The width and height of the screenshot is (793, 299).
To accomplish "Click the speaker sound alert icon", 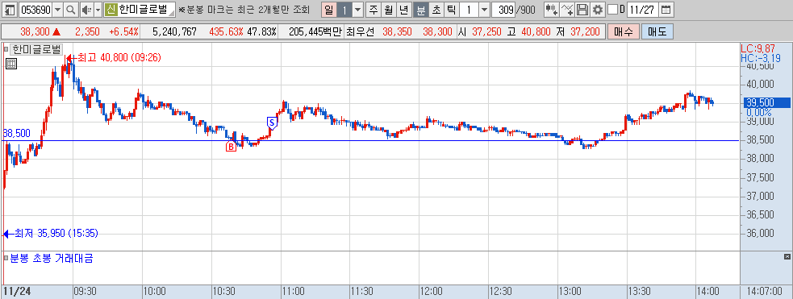I will (x=86, y=9).
